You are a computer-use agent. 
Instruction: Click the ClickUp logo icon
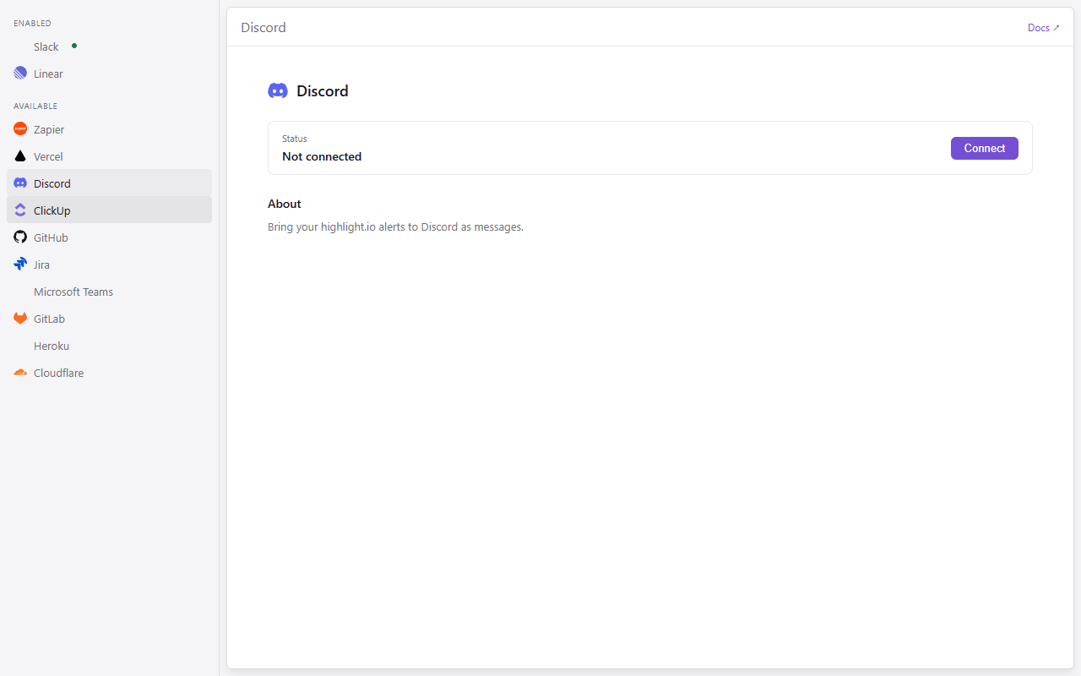click(20, 210)
